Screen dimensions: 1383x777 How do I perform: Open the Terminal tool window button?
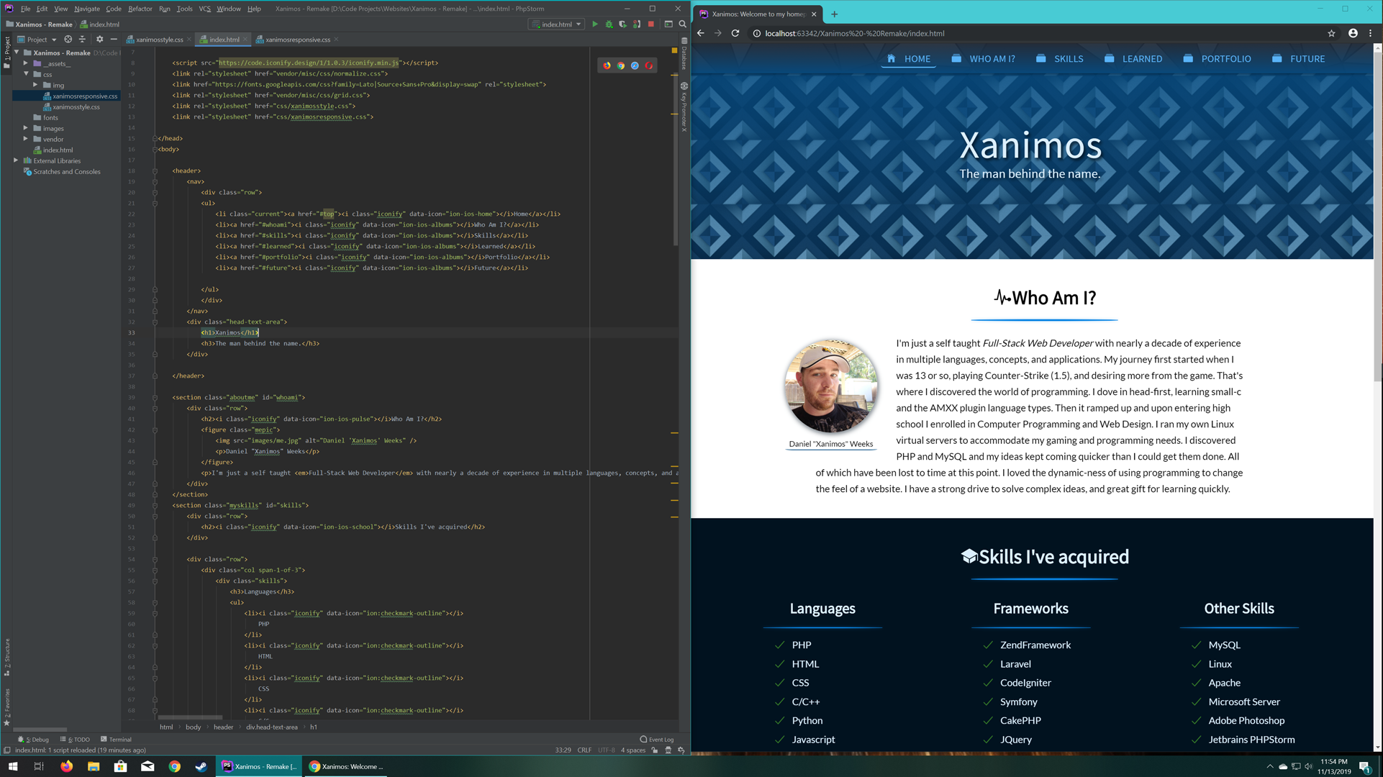pos(116,739)
